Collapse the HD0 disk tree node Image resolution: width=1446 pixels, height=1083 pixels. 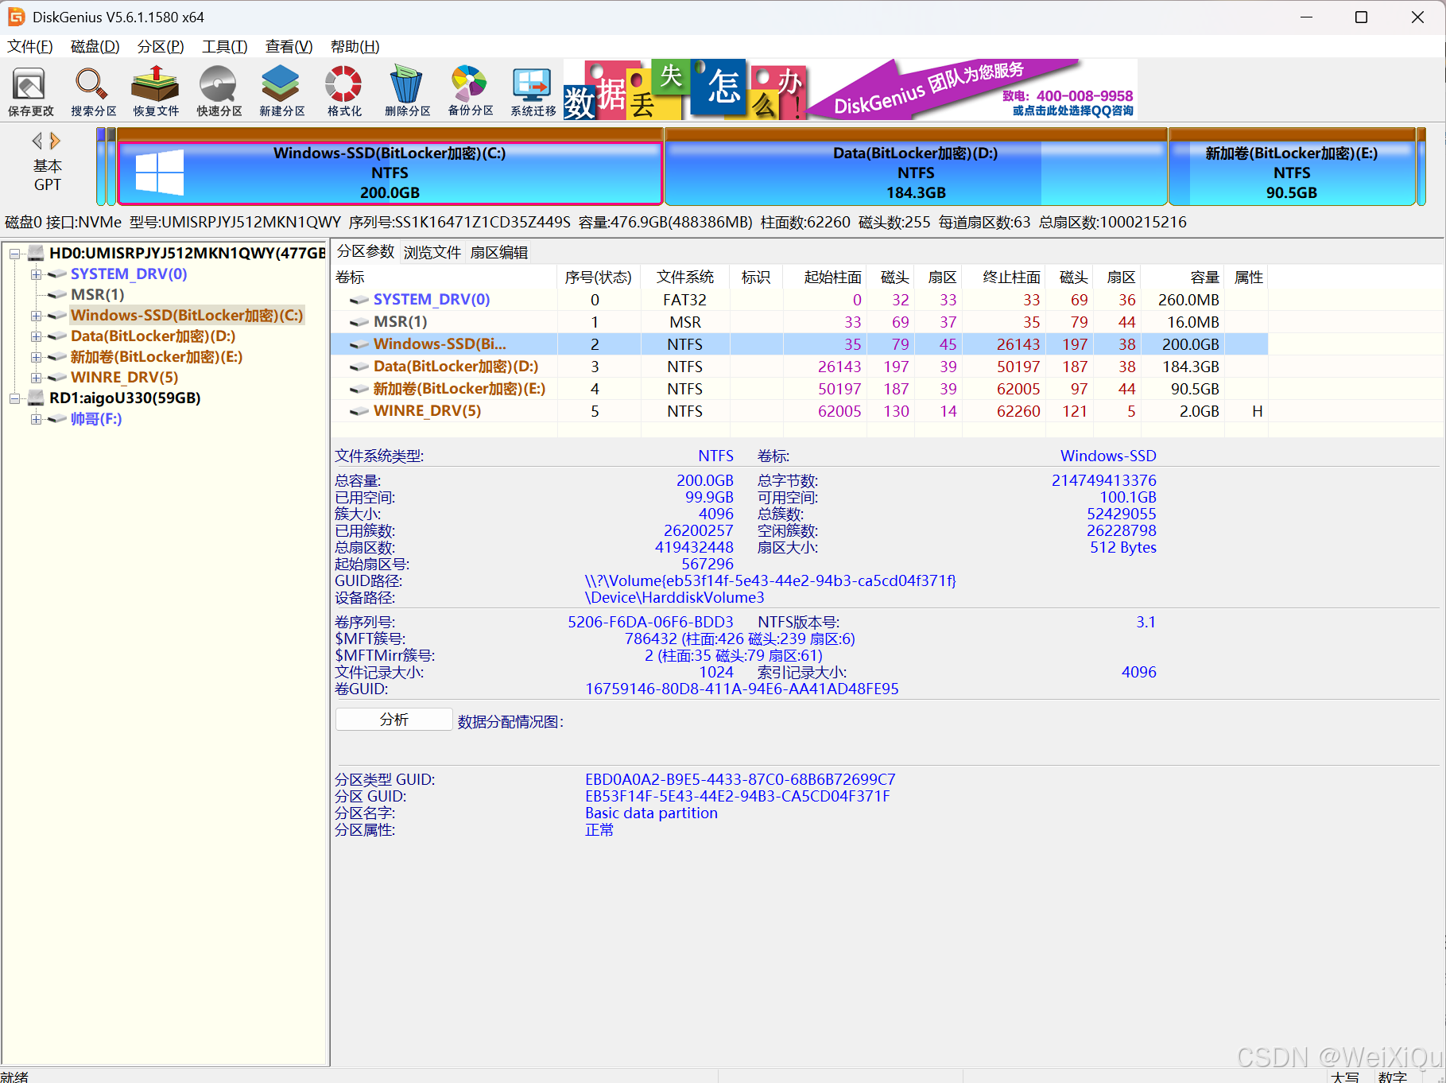15,254
